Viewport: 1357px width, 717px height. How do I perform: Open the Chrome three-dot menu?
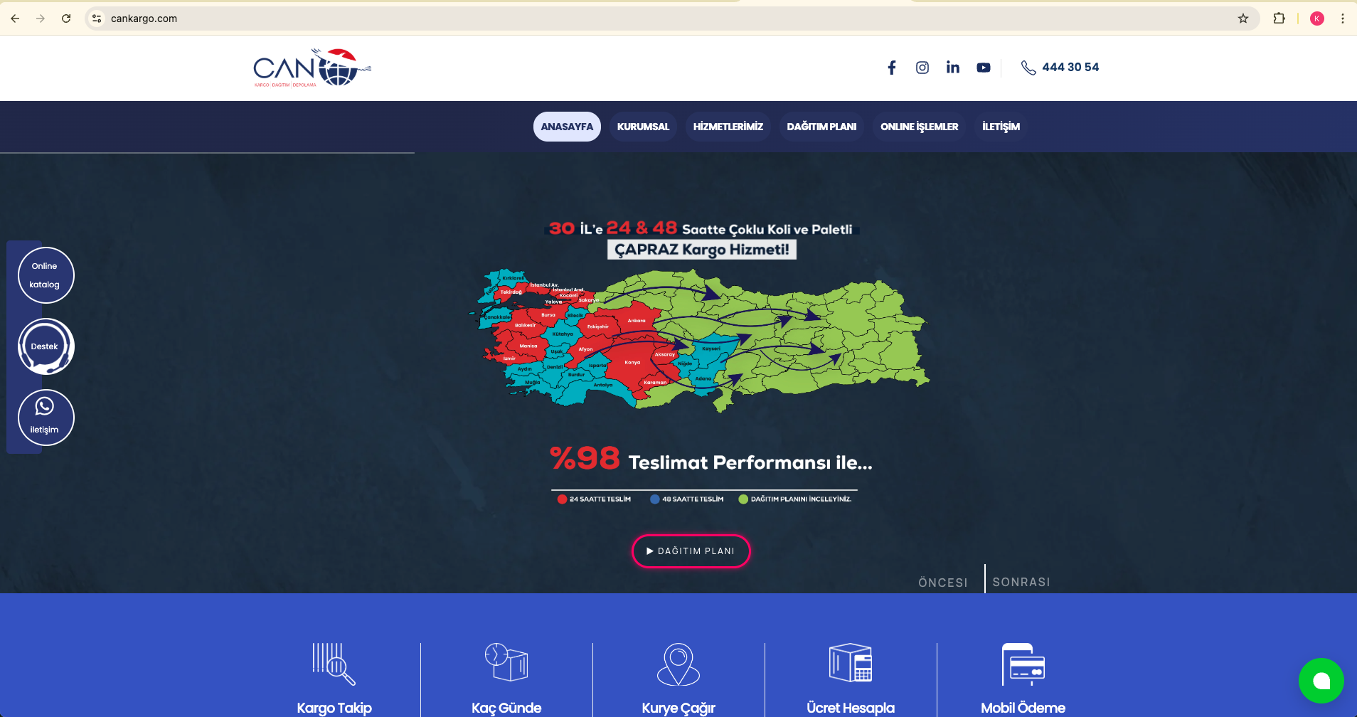click(x=1343, y=18)
